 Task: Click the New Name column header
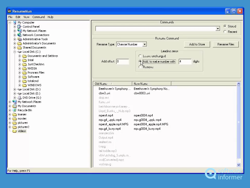152,84
